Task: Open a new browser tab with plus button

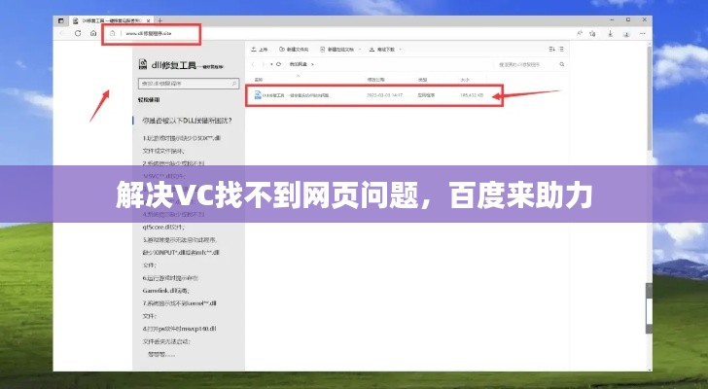Action: pos(159,20)
